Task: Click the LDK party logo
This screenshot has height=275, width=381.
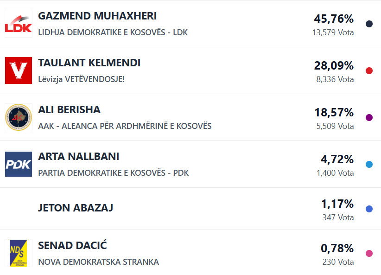Action: point(19,24)
